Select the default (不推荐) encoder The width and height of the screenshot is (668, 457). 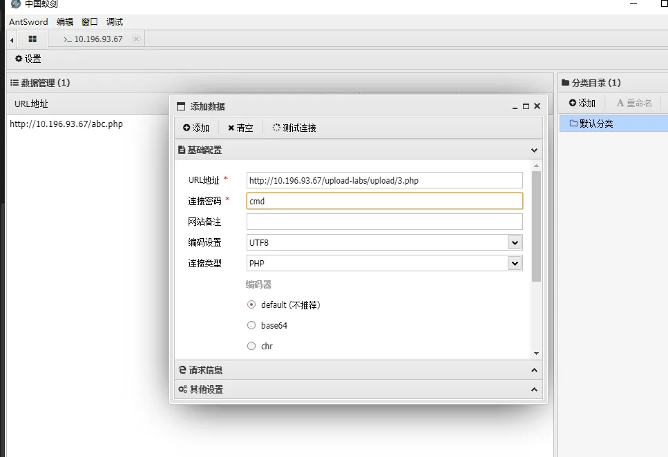(251, 304)
